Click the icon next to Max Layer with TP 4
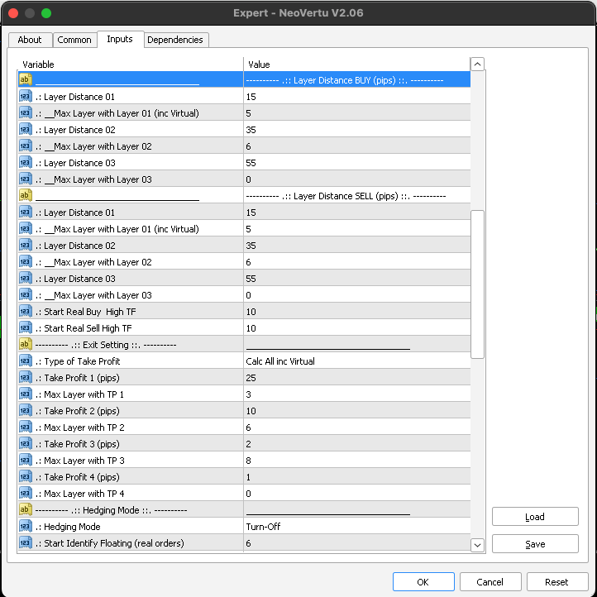This screenshot has width=597, height=597. pos(25,494)
